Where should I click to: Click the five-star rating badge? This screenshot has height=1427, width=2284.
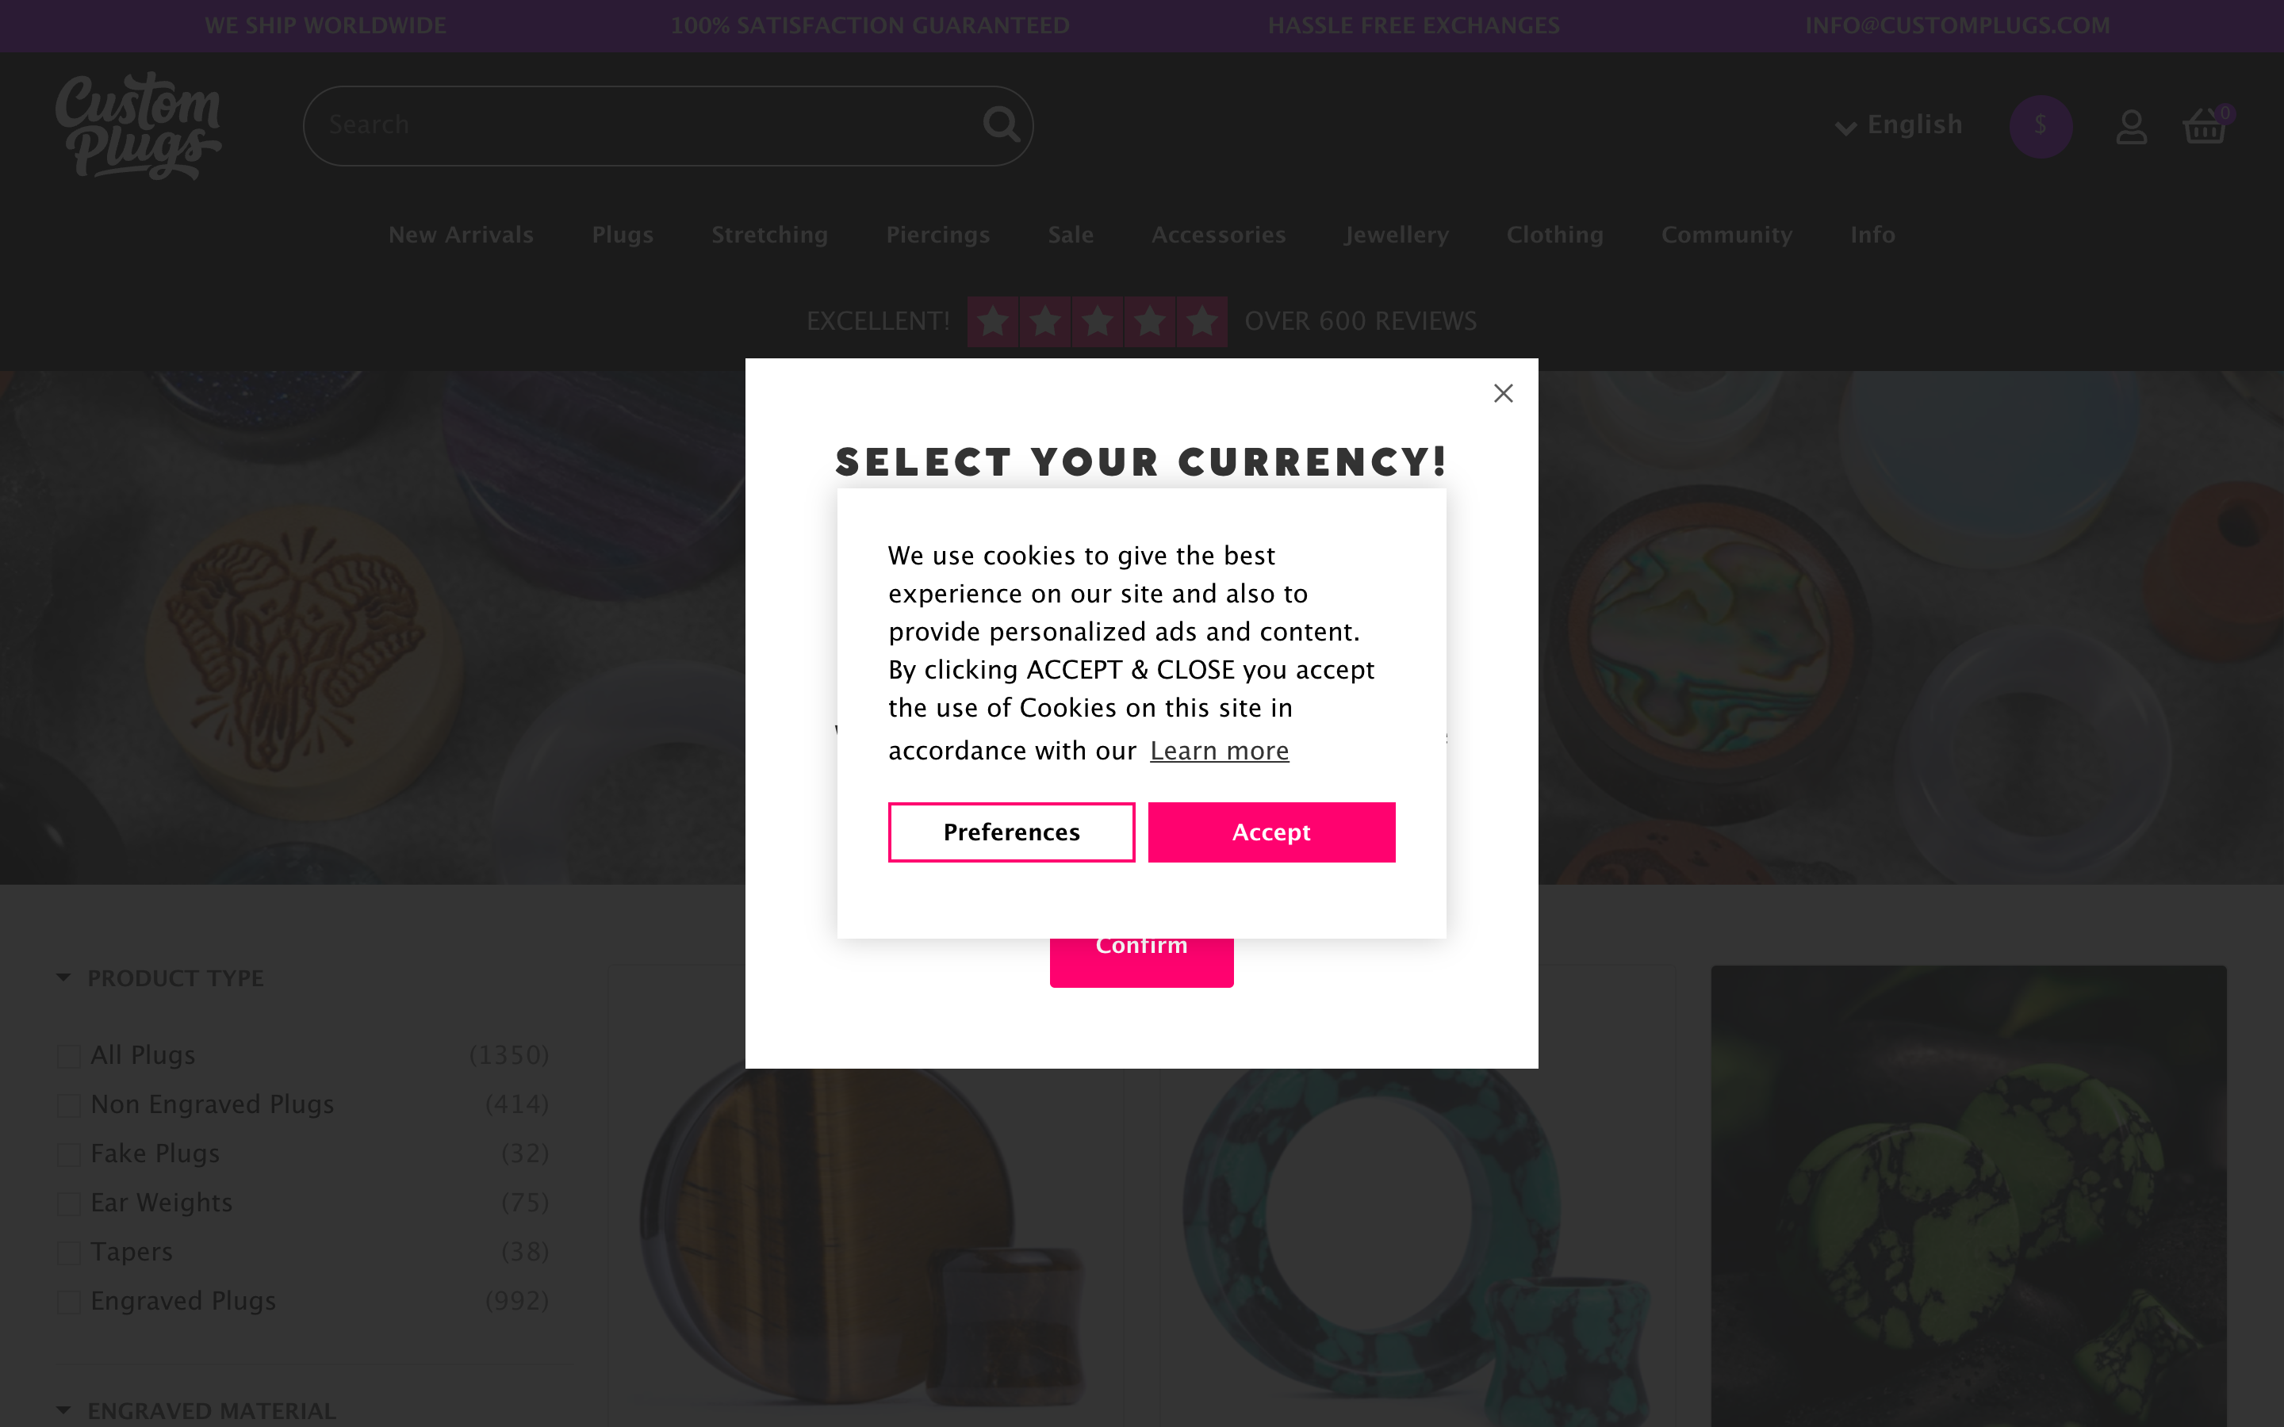(x=1097, y=322)
